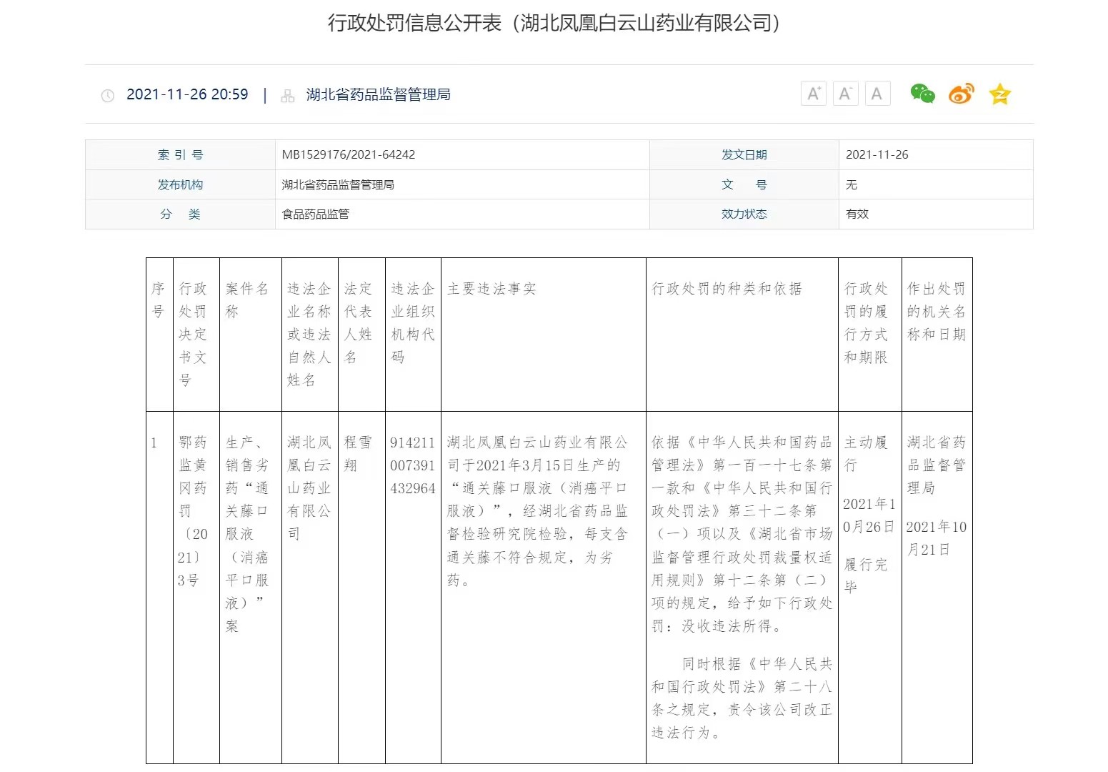Reset font size with plain A icon
This screenshot has width=1108, height=772.
coord(877,94)
